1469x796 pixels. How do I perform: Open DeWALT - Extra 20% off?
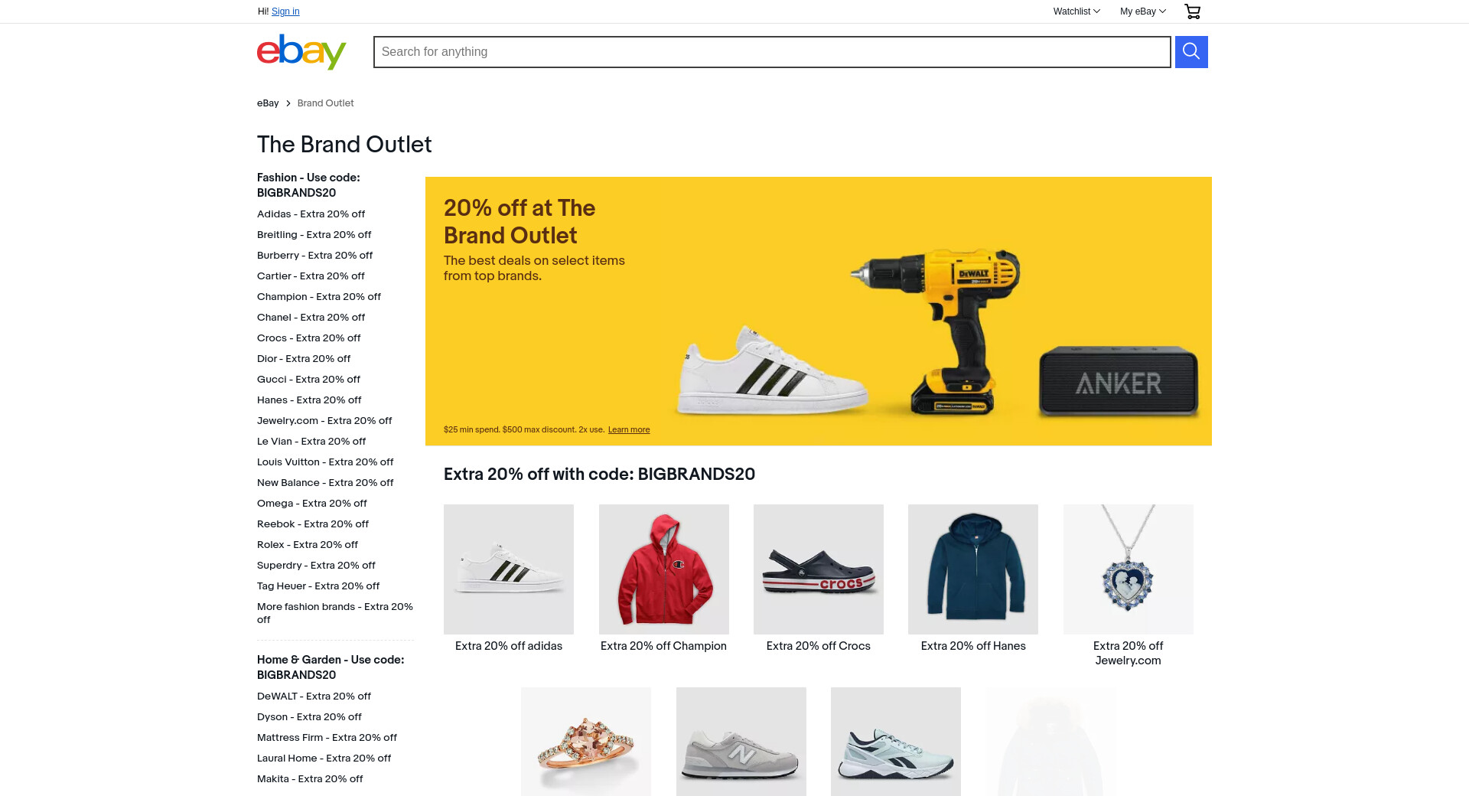tap(314, 696)
